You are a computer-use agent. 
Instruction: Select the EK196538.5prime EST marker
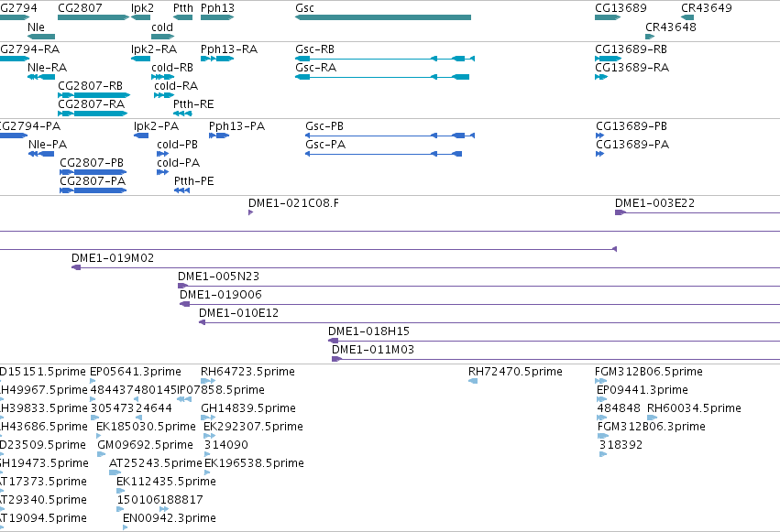click(207, 472)
